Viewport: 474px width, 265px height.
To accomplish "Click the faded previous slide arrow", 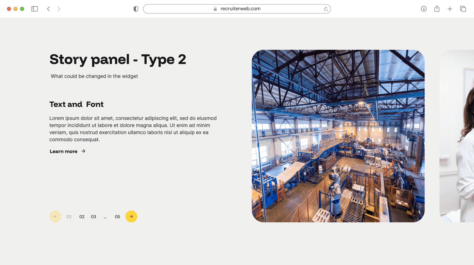I will point(55,216).
